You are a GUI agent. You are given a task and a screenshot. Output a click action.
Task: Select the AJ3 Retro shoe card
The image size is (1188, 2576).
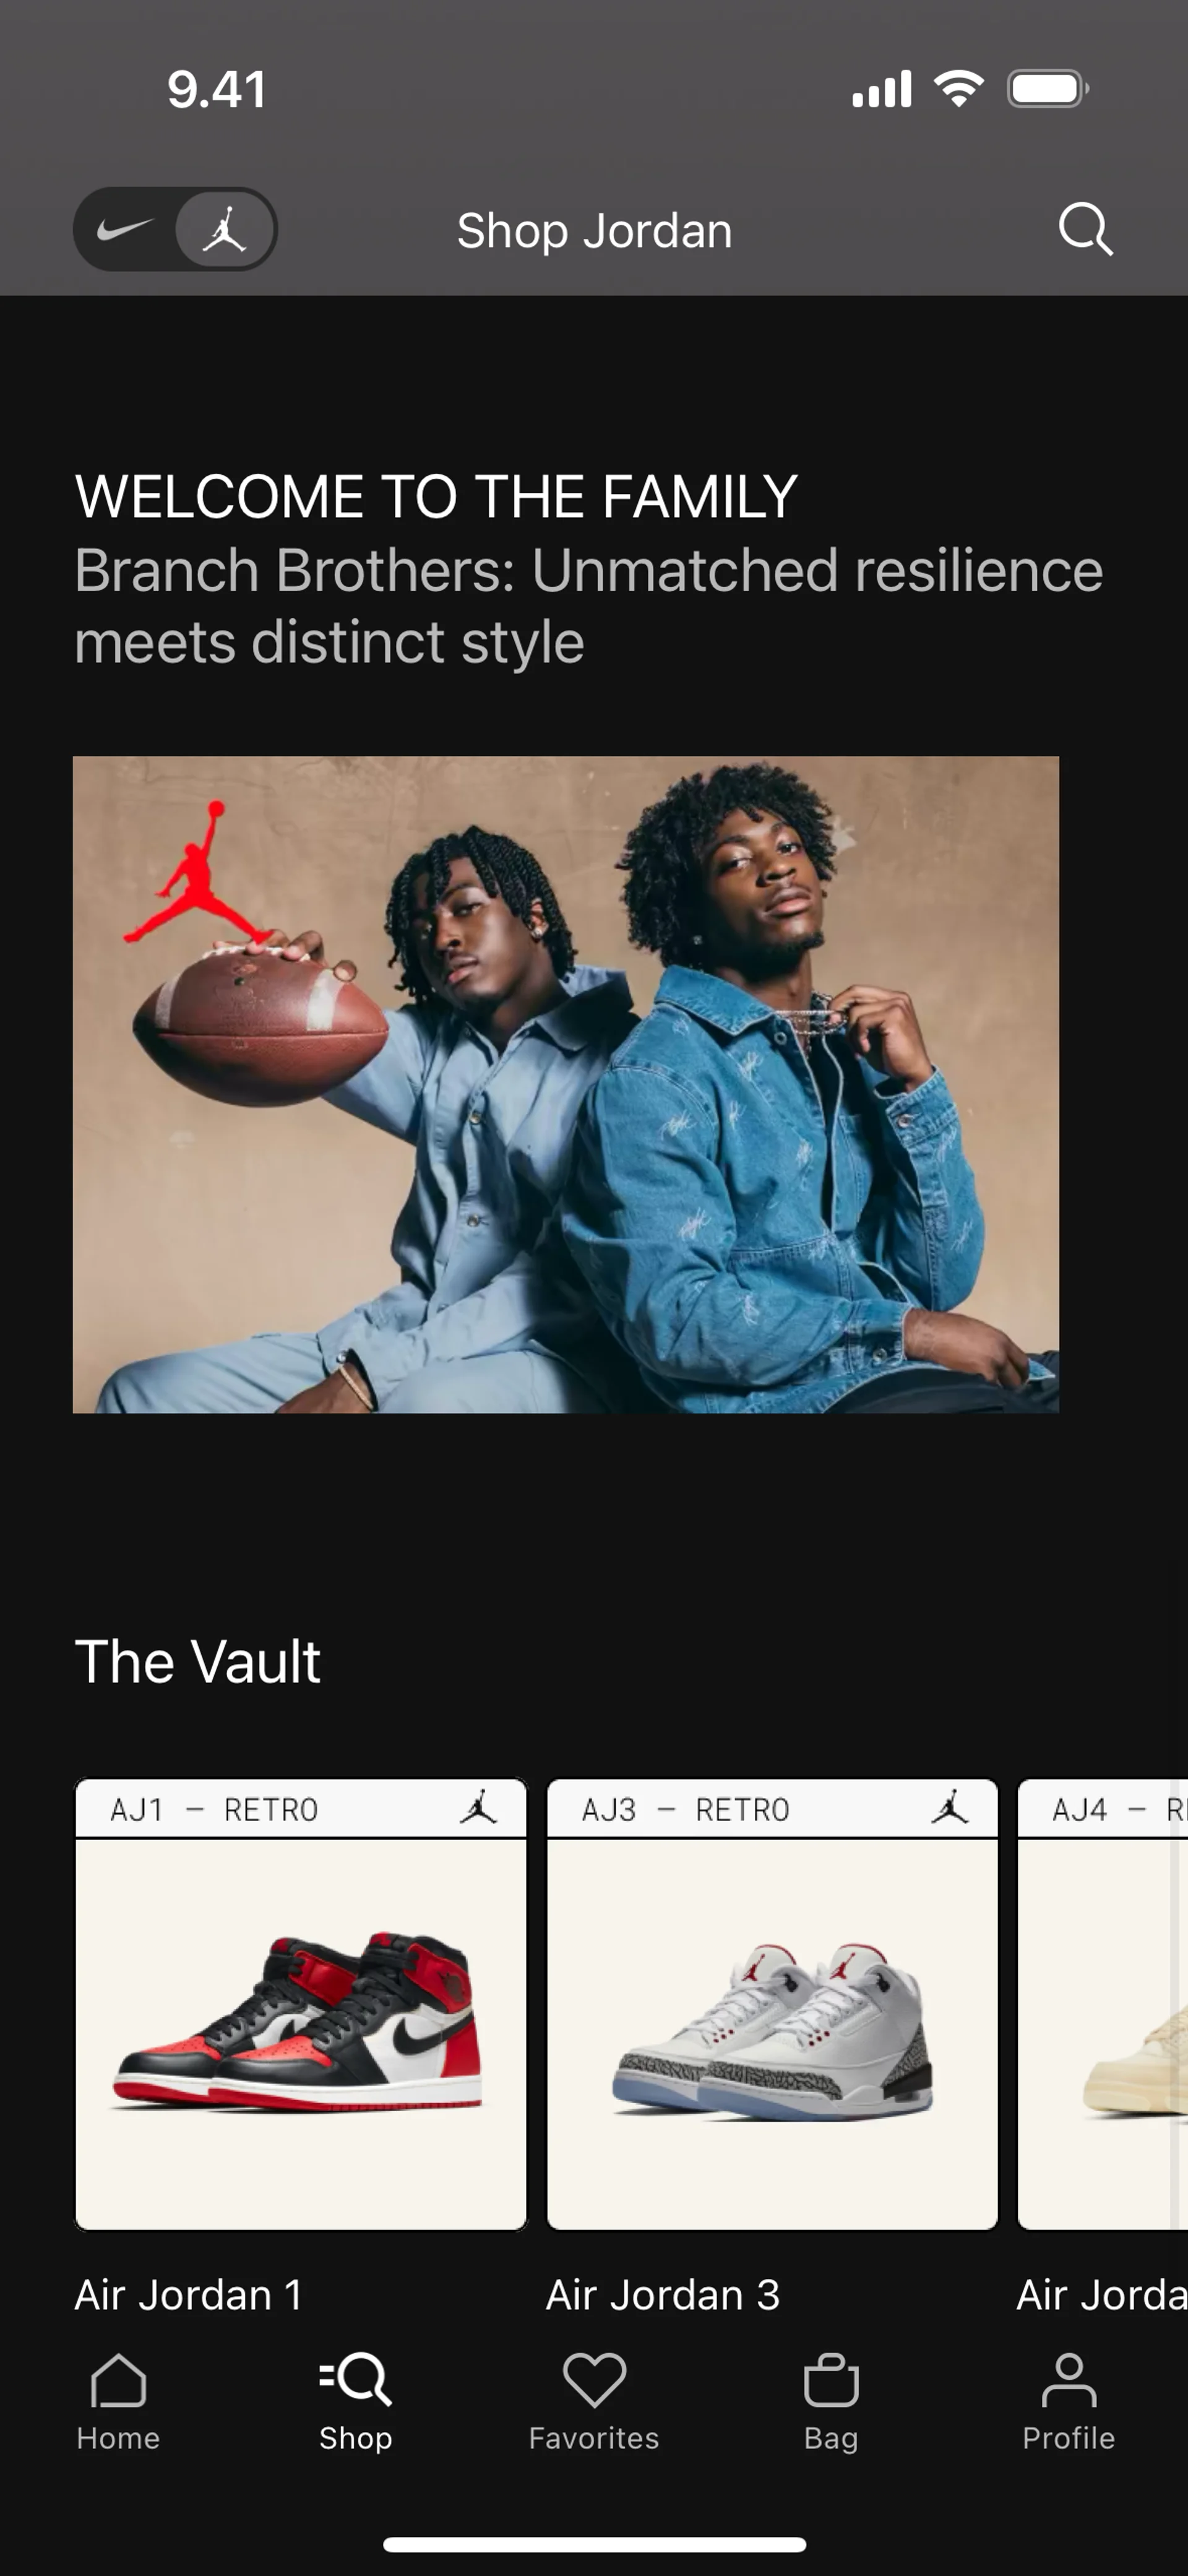coord(772,2004)
